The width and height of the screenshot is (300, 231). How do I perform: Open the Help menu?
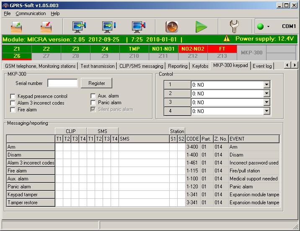pos(55,13)
